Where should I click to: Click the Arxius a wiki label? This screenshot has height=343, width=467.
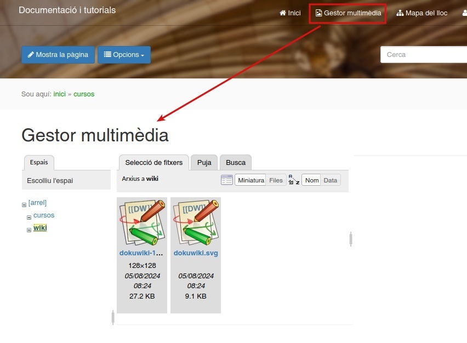click(x=140, y=179)
